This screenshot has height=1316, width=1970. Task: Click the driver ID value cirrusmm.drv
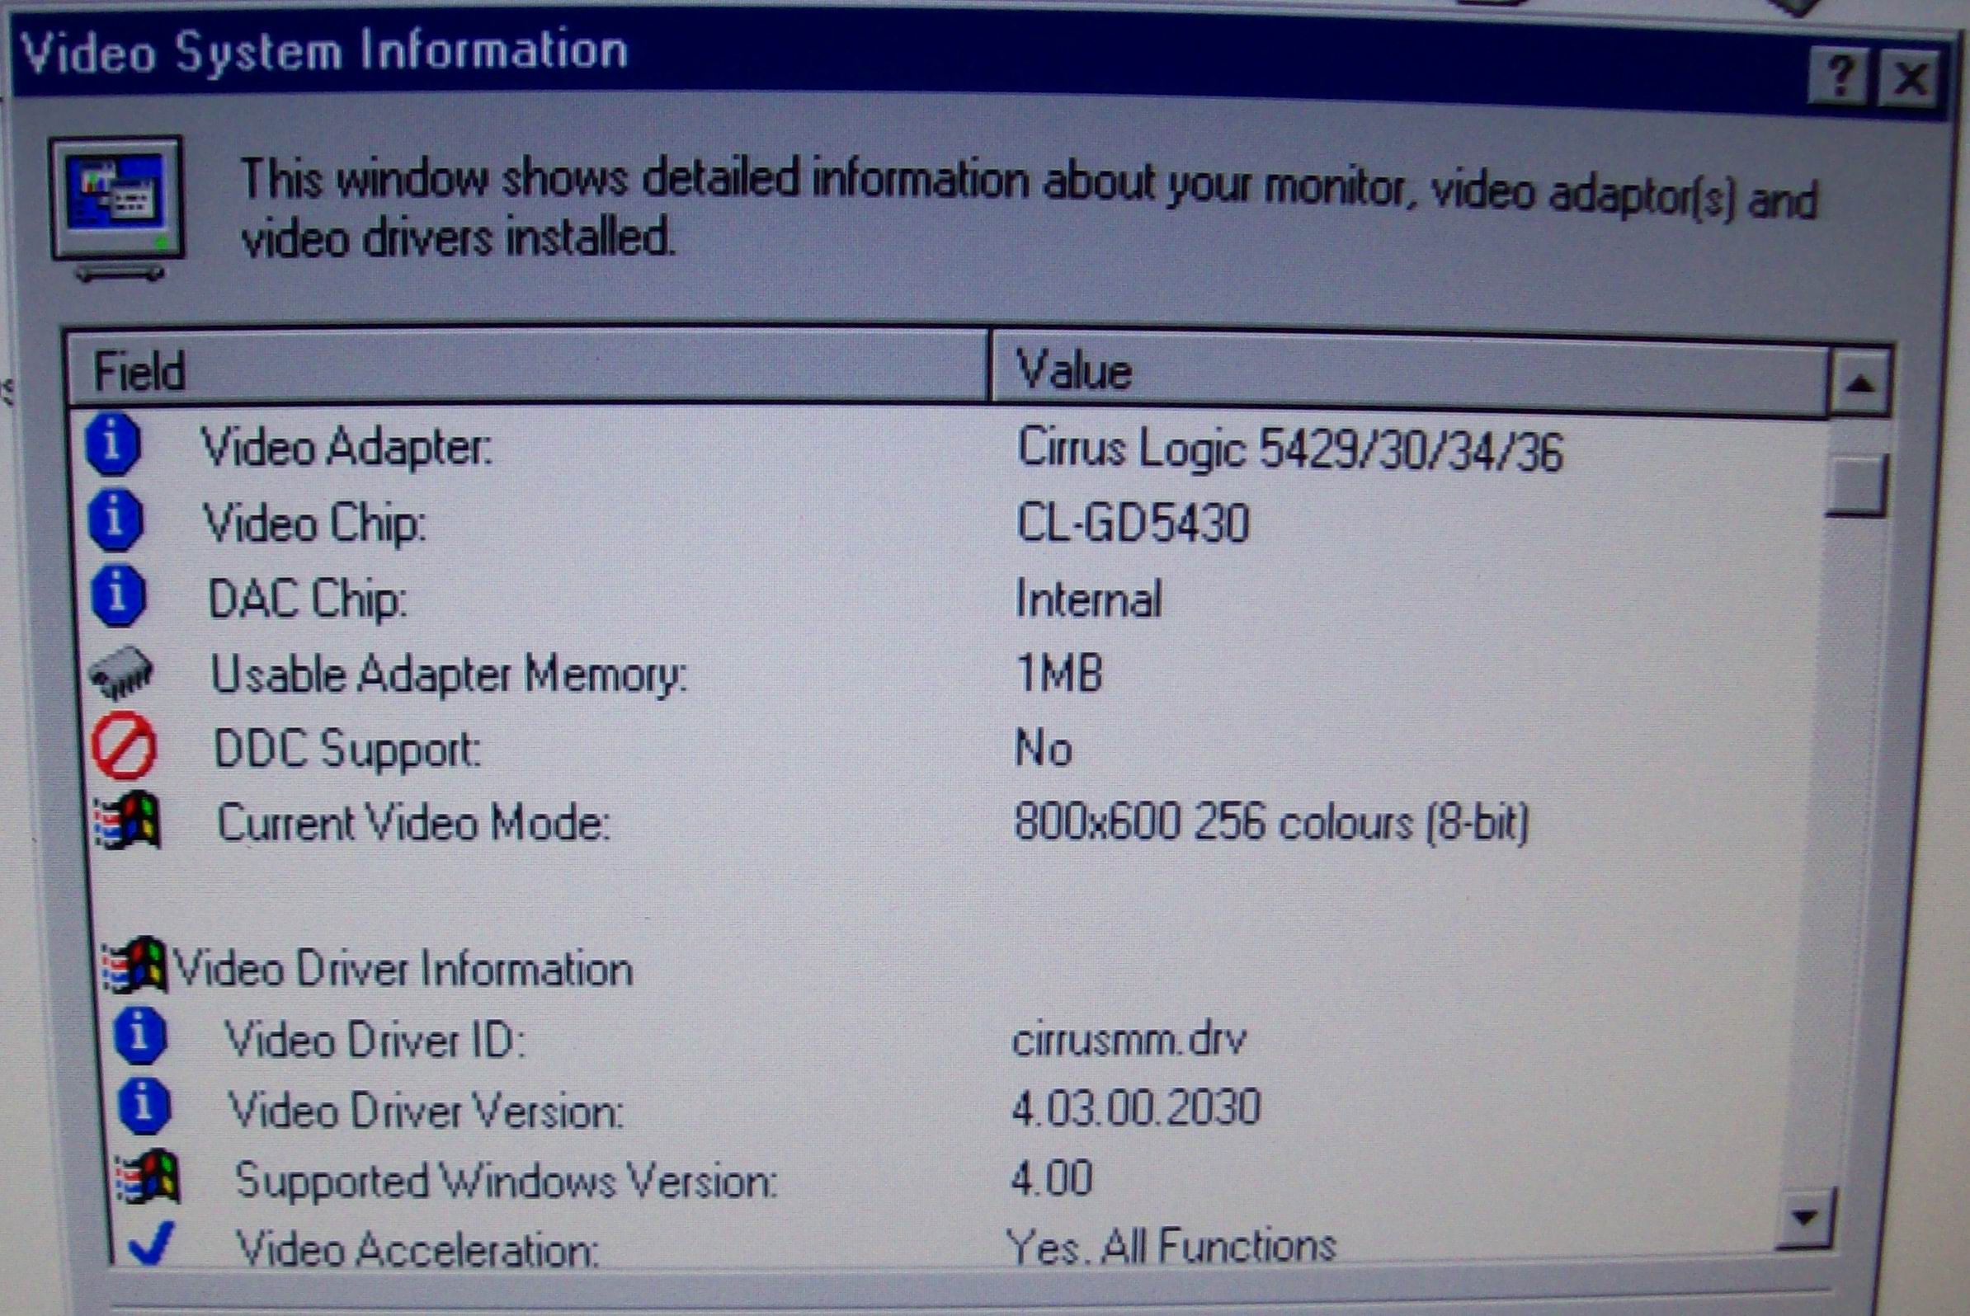pyautogui.click(x=1129, y=1040)
